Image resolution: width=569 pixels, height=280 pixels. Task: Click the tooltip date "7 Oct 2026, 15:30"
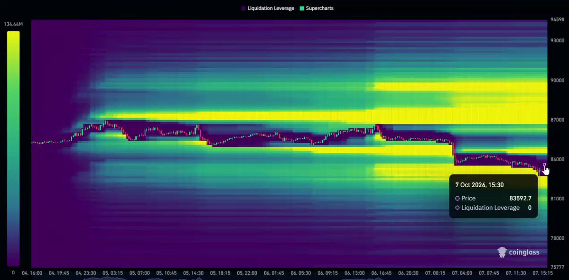(x=479, y=185)
